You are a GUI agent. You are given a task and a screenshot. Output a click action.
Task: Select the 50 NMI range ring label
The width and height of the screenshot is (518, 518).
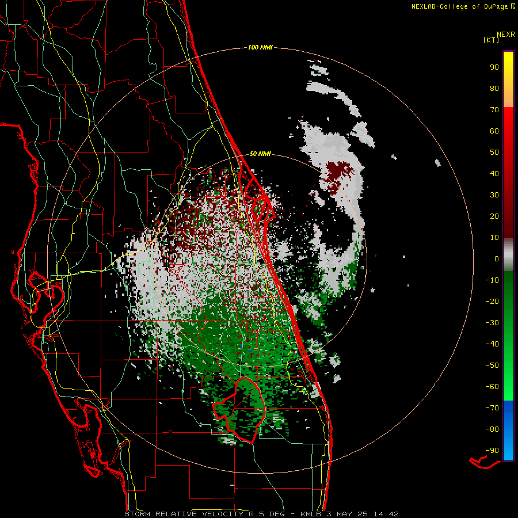pyautogui.click(x=260, y=154)
